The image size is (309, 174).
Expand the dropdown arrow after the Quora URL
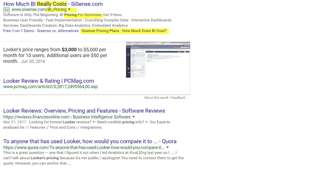point(167,147)
